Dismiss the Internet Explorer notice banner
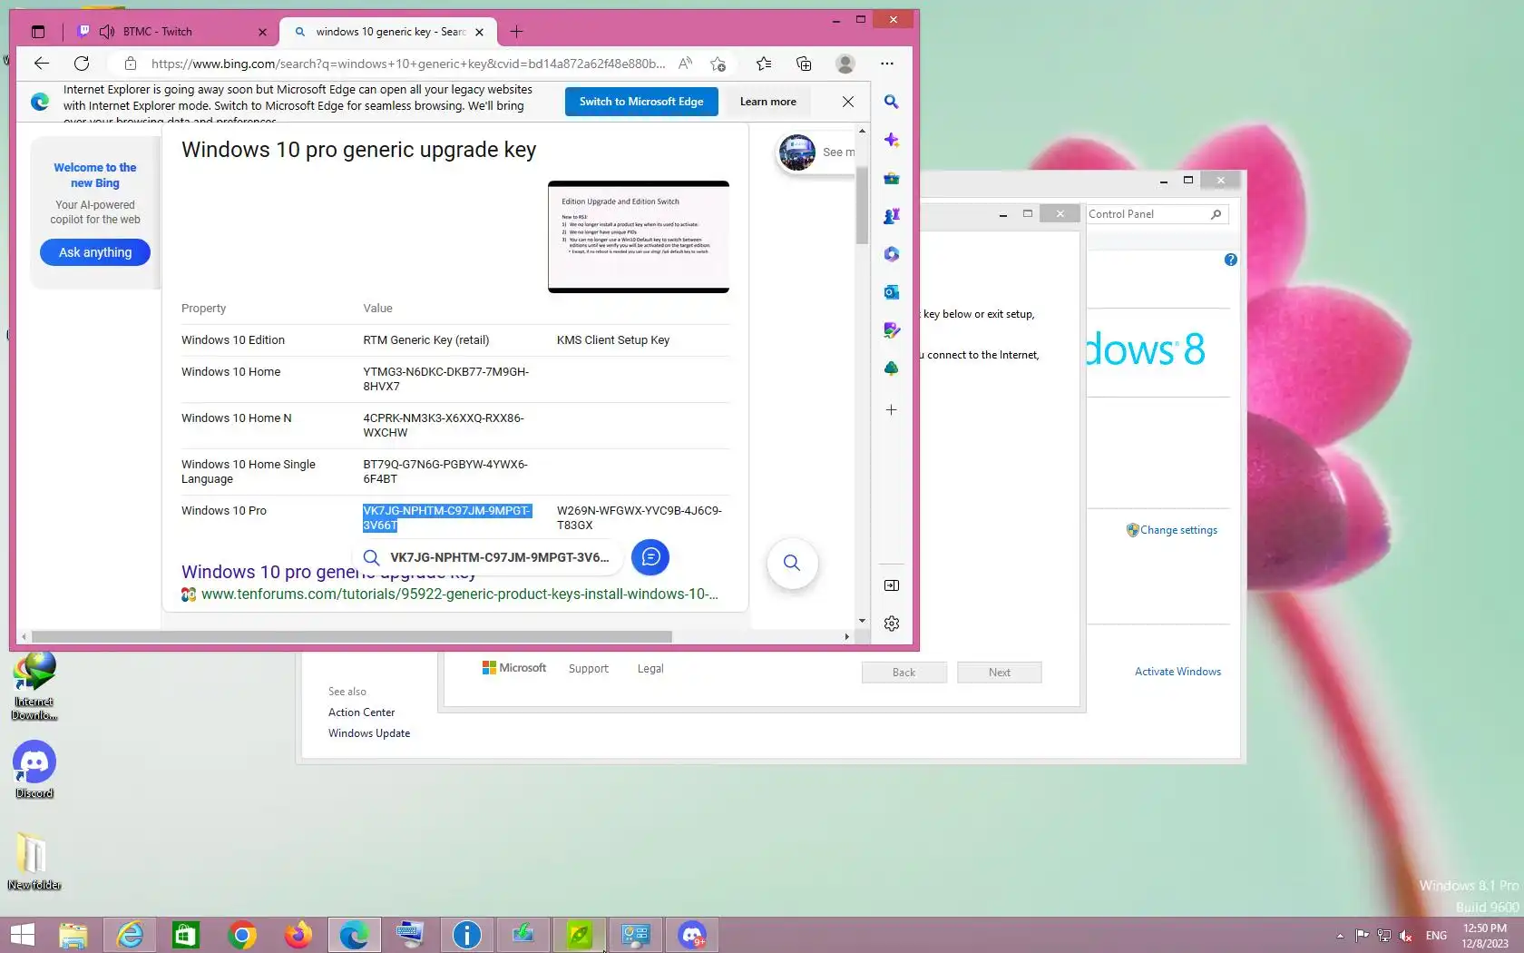The height and width of the screenshot is (953, 1524). (848, 102)
